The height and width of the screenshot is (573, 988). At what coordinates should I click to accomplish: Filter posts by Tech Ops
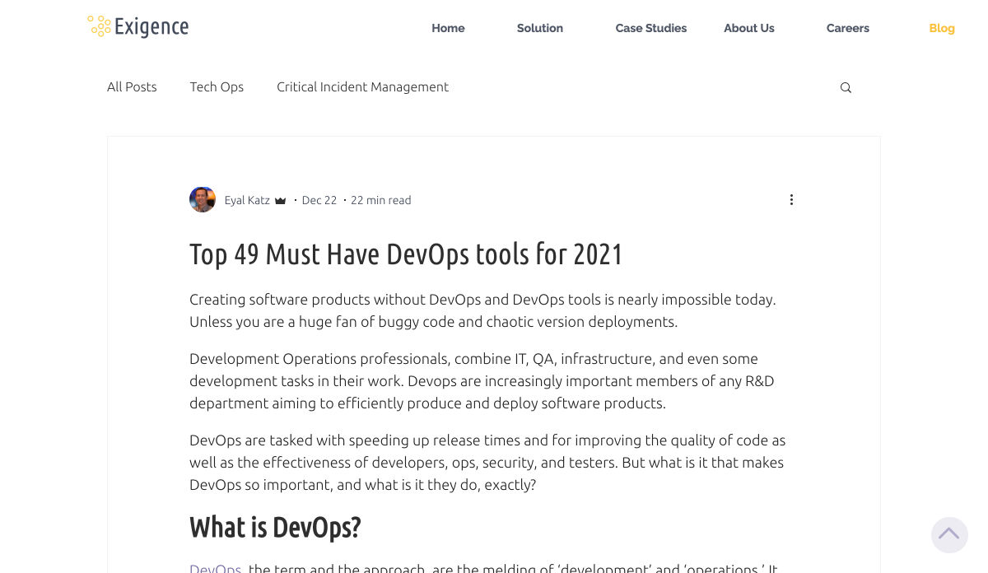click(217, 86)
